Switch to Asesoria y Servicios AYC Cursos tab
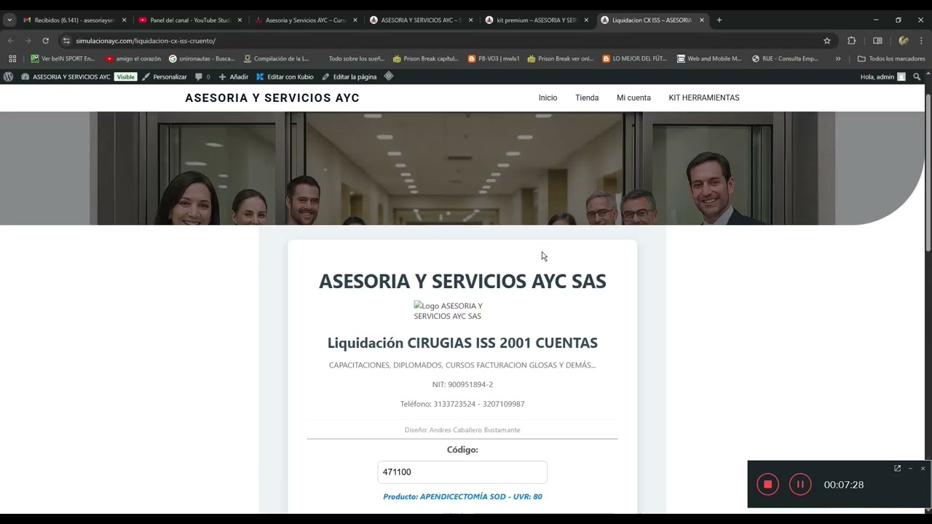This screenshot has height=524, width=932. click(306, 20)
